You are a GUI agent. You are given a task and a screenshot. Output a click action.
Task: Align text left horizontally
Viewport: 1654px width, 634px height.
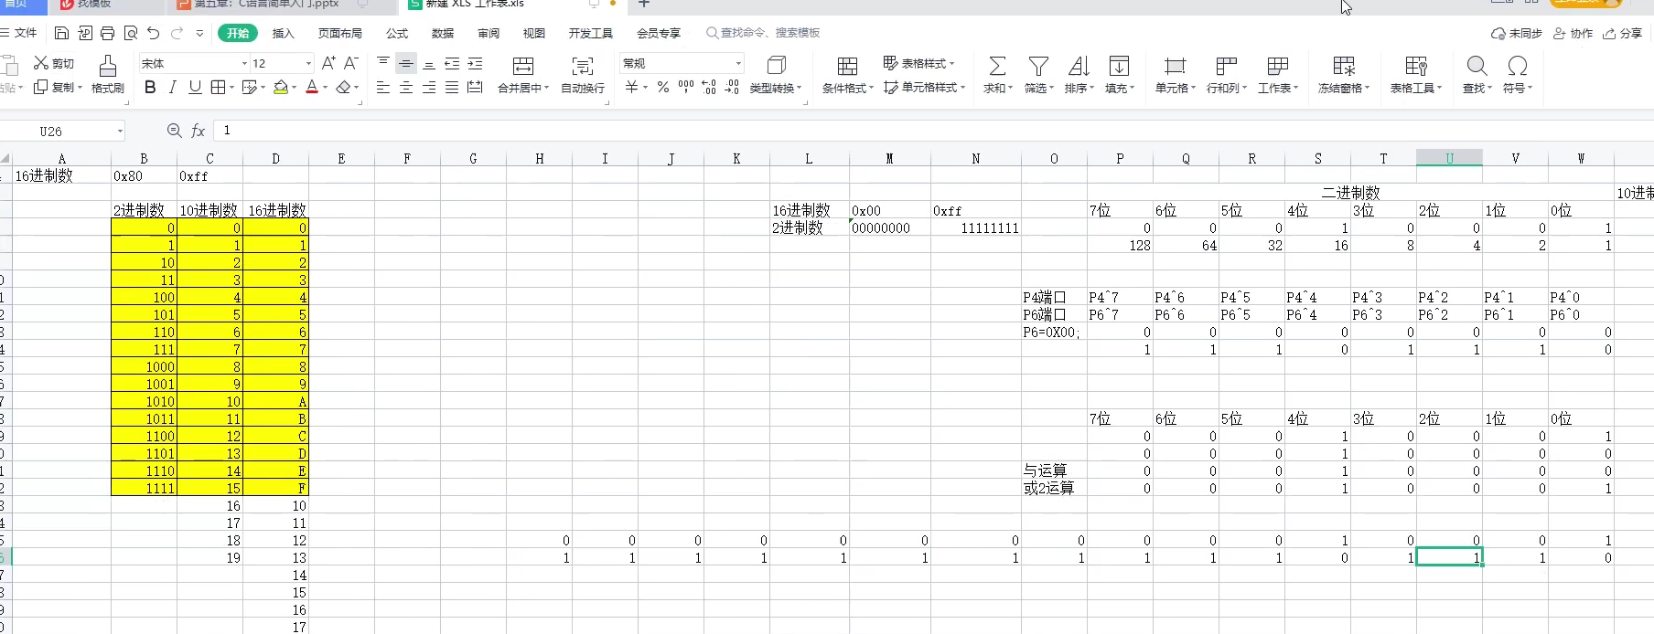tap(383, 88)
